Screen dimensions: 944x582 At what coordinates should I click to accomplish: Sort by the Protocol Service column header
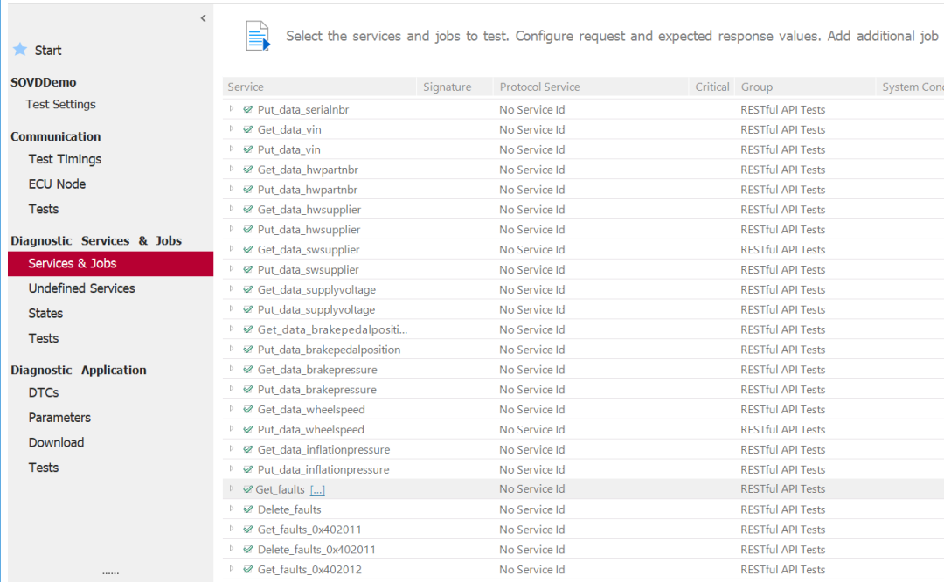pos(539,87)
